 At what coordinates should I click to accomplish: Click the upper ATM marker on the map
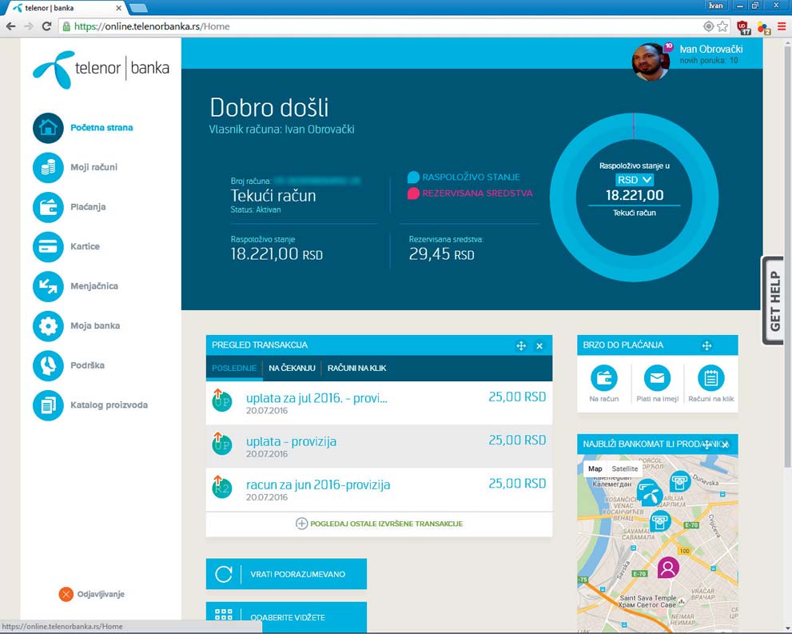point(680,481)
